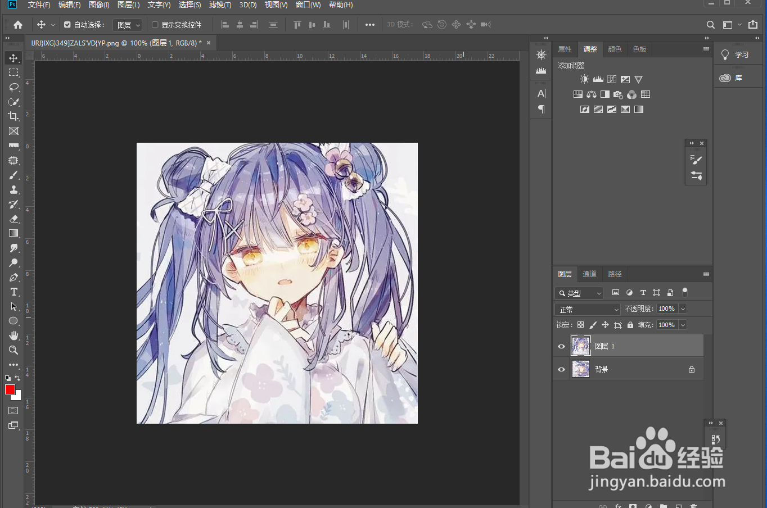The image size is (767, 508).
Task: Open the Paragraph panel icon
Action: (541, 109)
